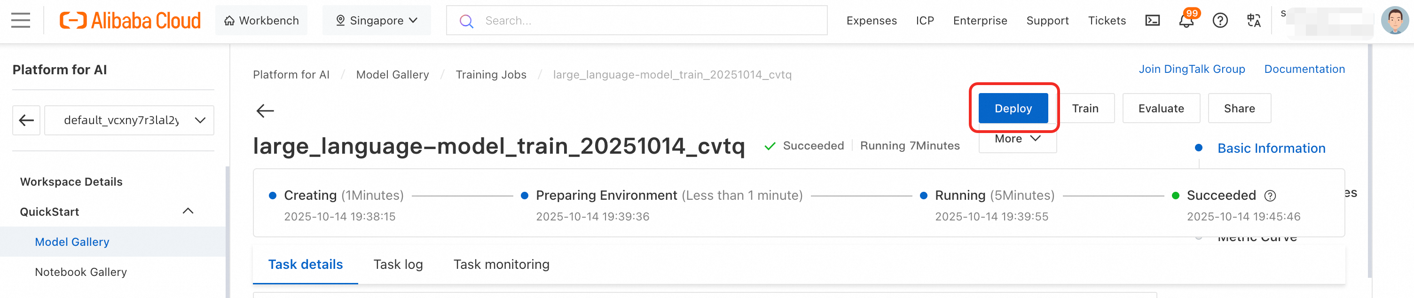Screen dimensions: 1414x298
Task: Click the Succeeded status help icon
Action: pos(1270,196)
